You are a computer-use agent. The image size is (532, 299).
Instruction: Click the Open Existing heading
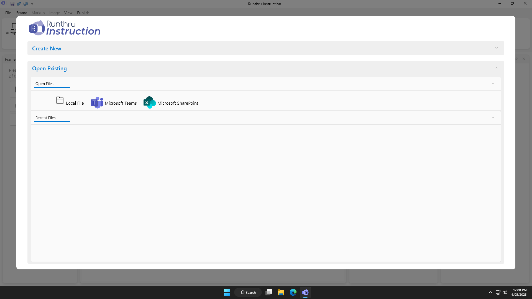[x=49, y=68]
